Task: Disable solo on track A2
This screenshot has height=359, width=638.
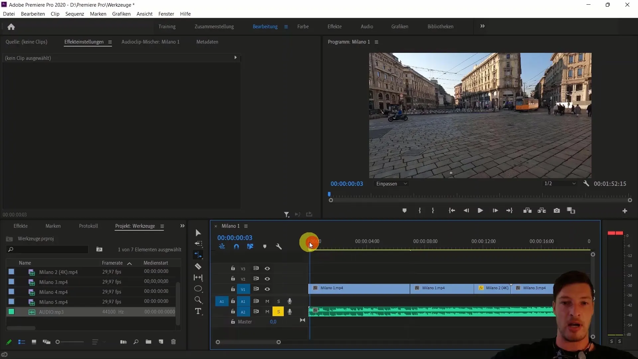Action: click(x=278, y=312)
